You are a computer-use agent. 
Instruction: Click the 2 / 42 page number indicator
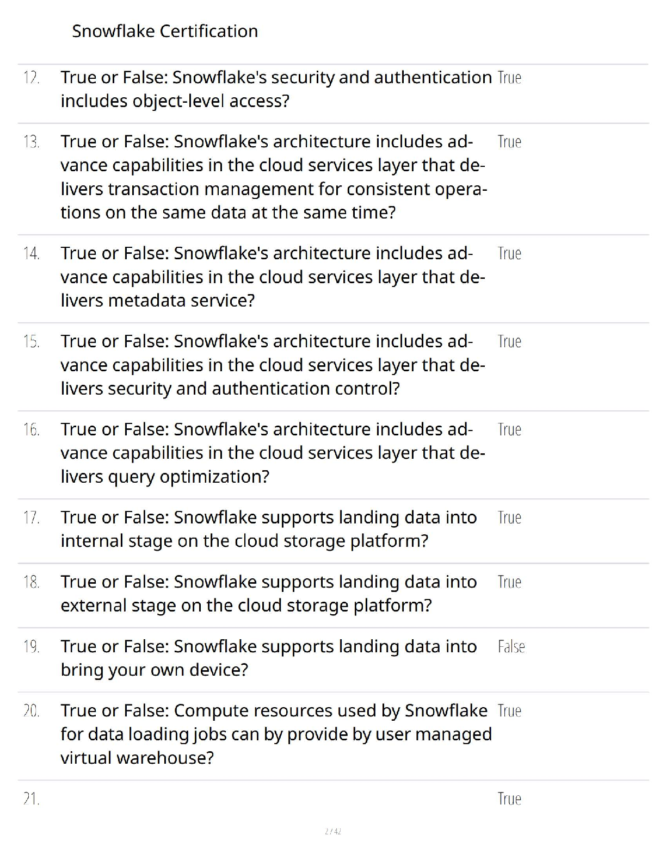point(332,831)
